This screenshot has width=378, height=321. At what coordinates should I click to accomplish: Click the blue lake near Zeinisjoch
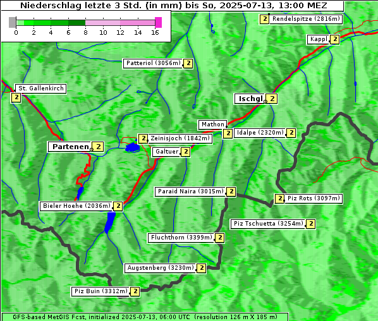point(132,148)
